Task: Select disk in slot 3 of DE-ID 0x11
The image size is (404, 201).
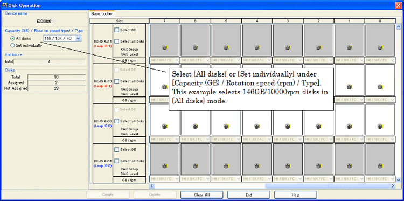Action: [288, 40]
